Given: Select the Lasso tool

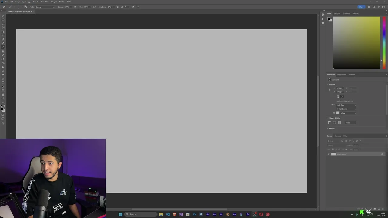Looking at the screenshot, I should [x=3, y=24].
